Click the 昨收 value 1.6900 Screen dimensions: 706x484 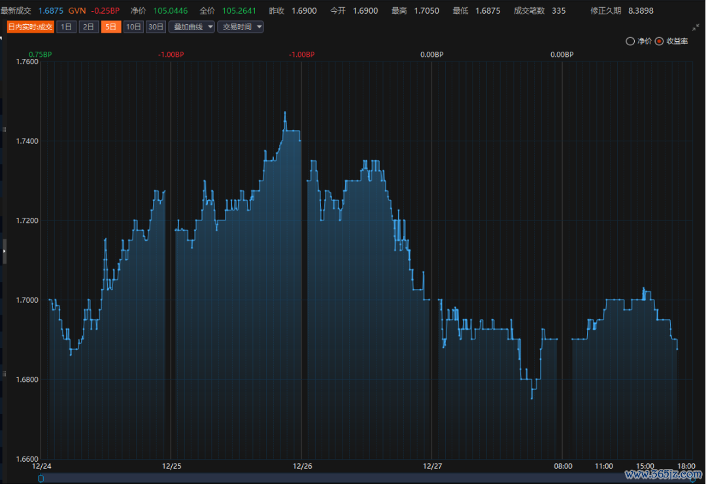coord(305,11)
